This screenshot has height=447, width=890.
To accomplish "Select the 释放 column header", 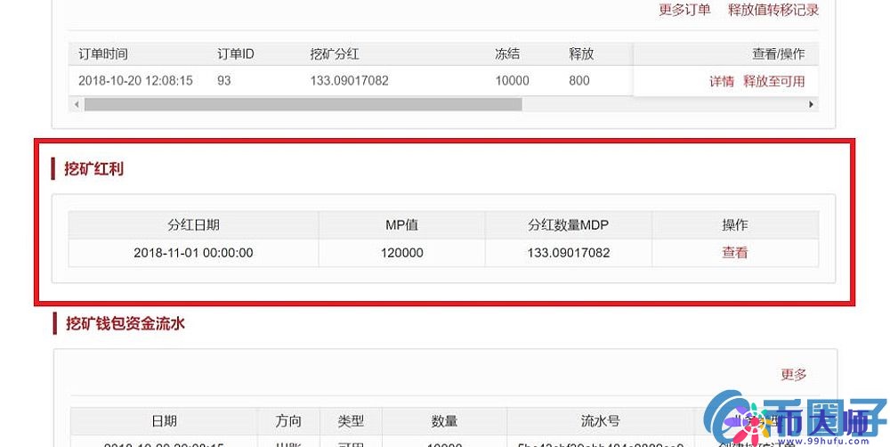I will [x=581, y=54].
